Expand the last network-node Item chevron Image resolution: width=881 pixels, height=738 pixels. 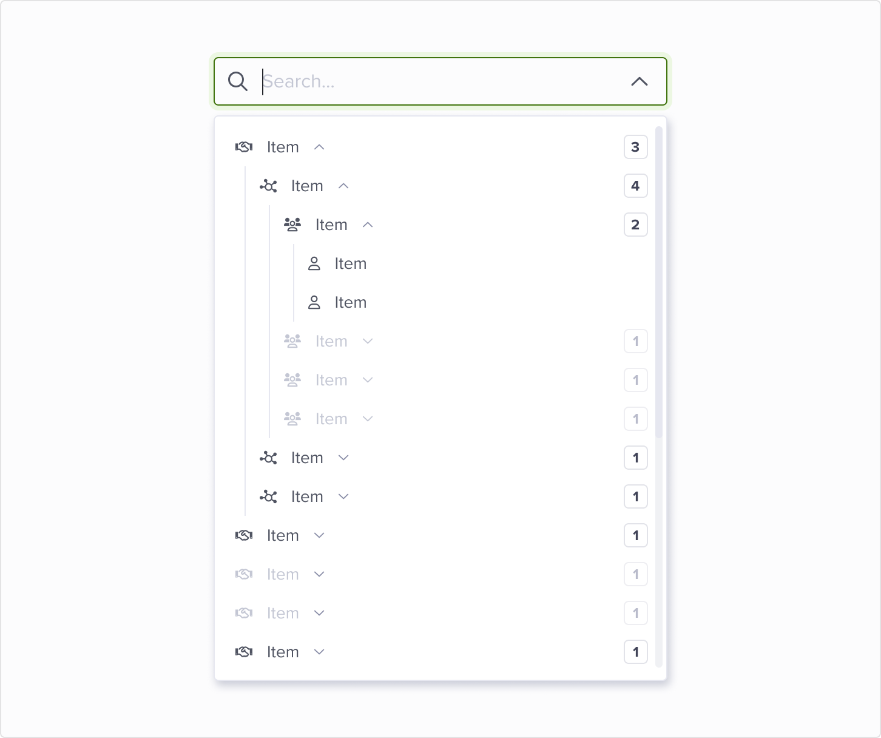343,496
